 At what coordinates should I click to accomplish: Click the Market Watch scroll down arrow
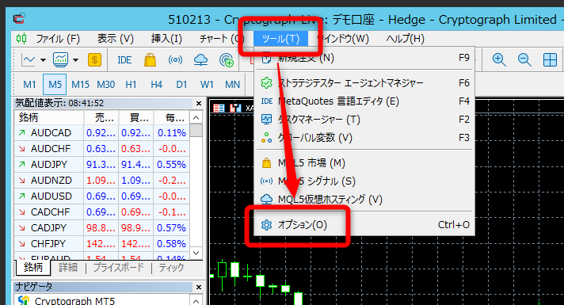tap(196, 253)
